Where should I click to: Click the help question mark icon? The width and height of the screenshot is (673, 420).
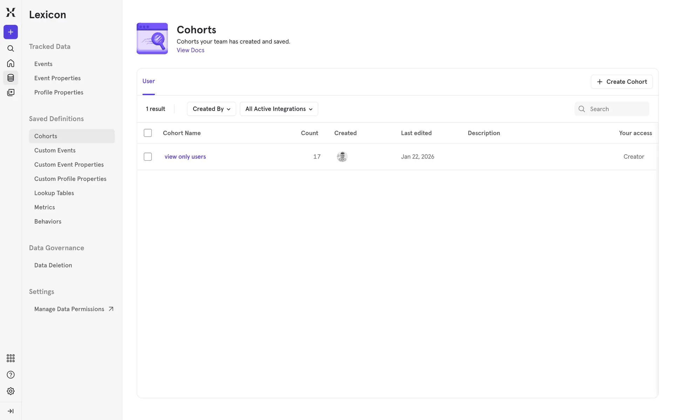[x=11, y=375]
